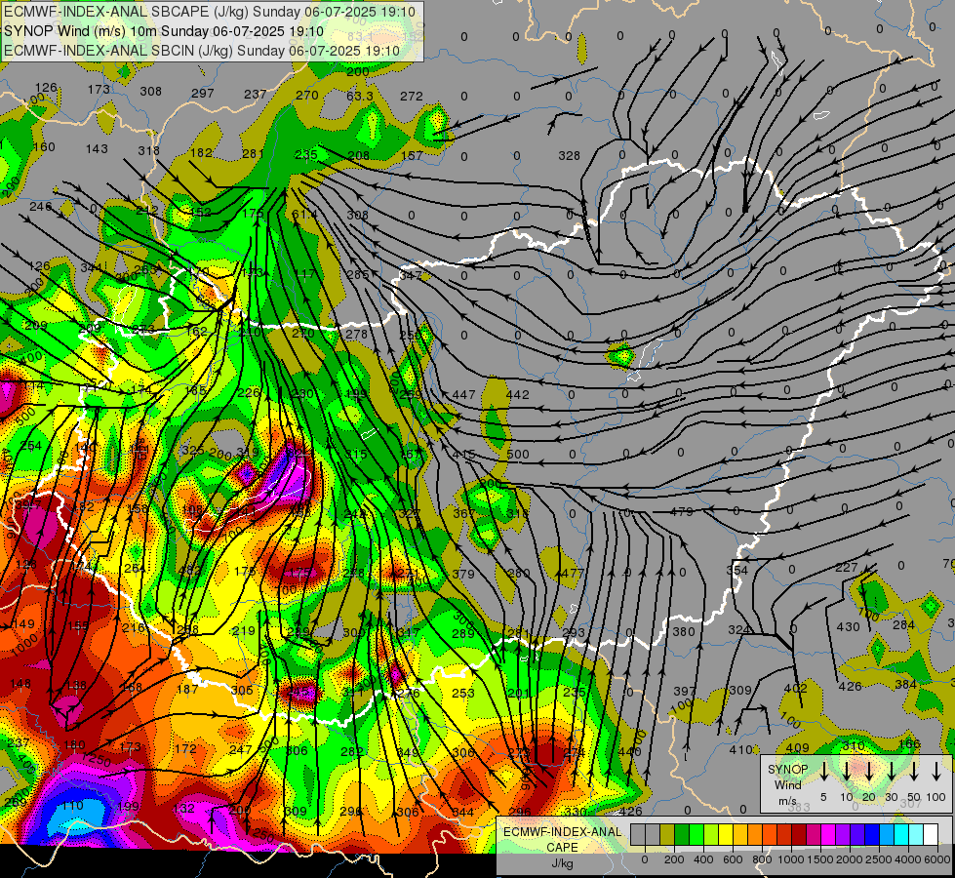955x878 pixels.
Task: Click the 30 m/s wind arrow in legend
Action: [x=892, y=772]
